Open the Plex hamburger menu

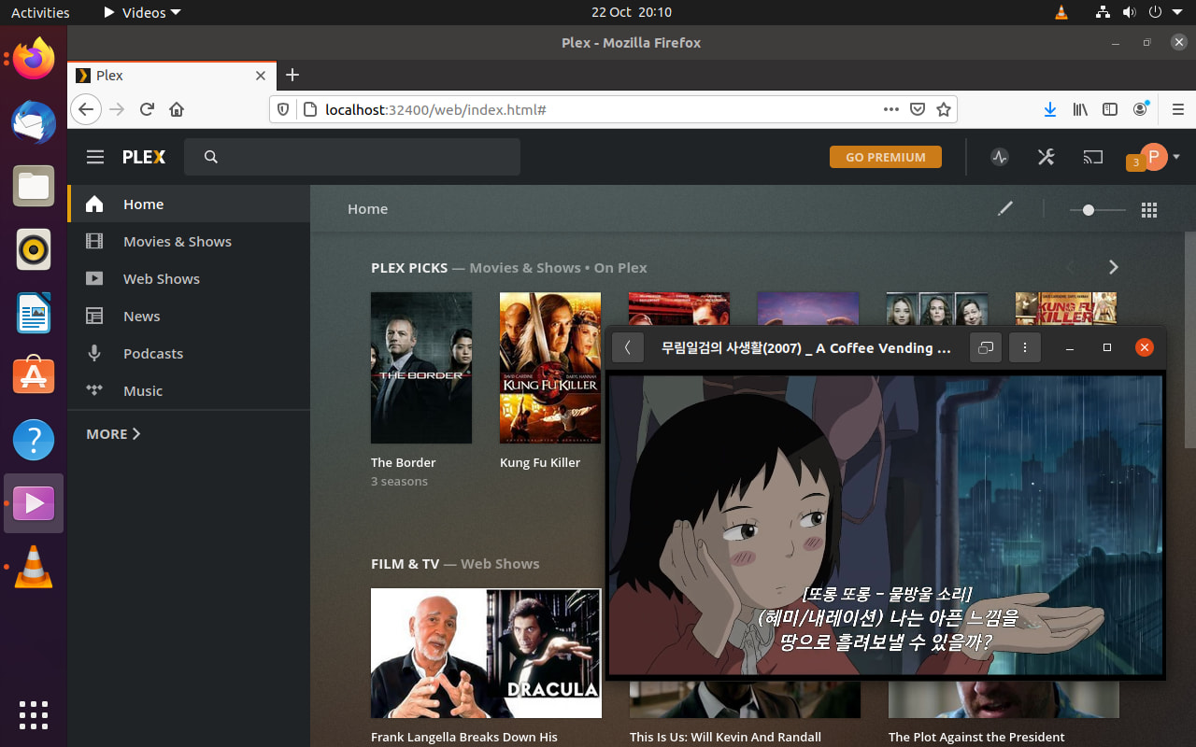pos(95,157)
